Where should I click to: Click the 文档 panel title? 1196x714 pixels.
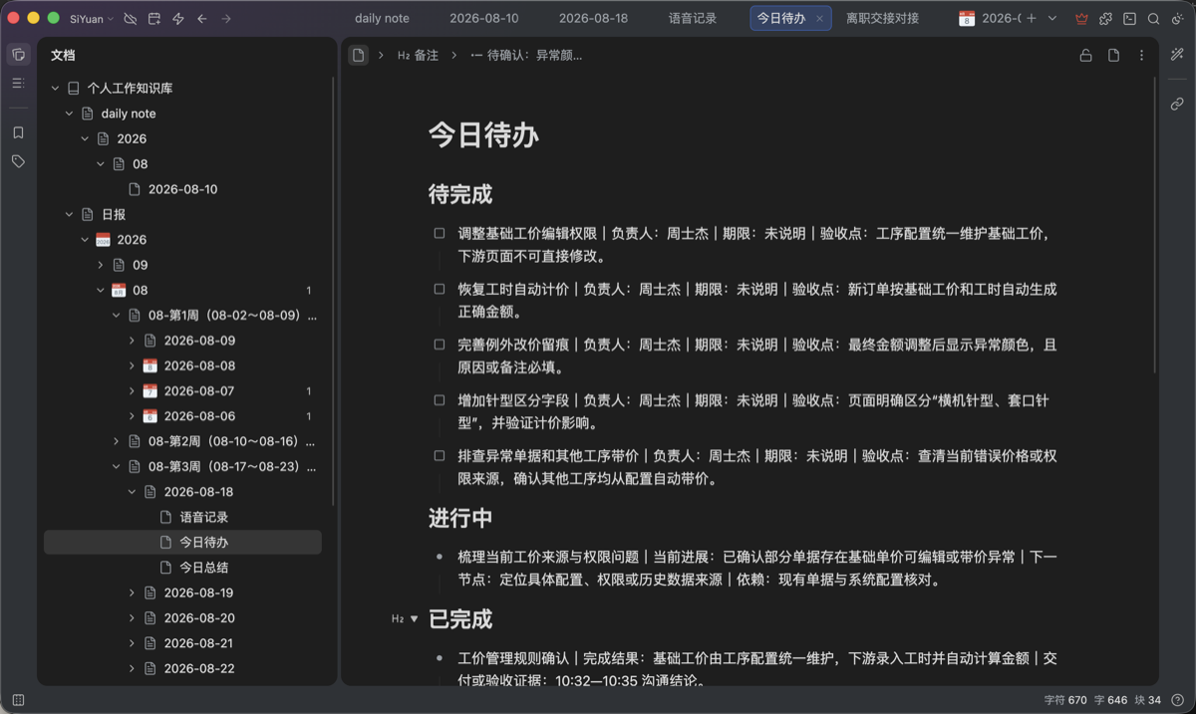coord(63,56)
